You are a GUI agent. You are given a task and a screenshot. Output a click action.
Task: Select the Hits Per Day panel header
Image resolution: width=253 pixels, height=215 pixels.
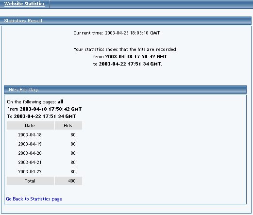click(x=125, y=90)
